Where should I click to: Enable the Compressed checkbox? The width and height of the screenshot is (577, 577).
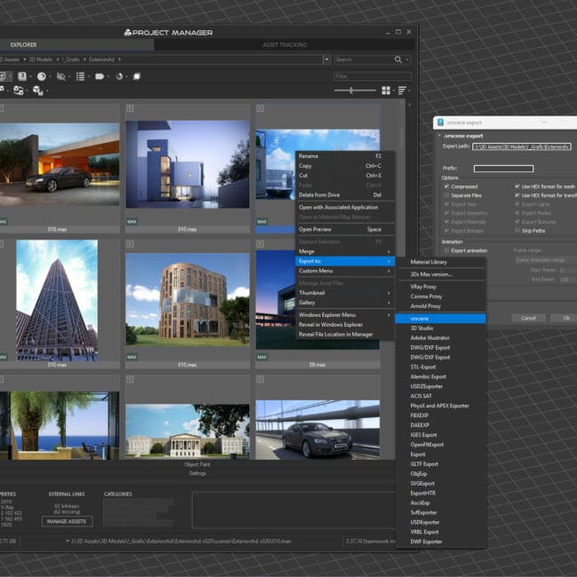pyautogui.click(x=447, y=186)
